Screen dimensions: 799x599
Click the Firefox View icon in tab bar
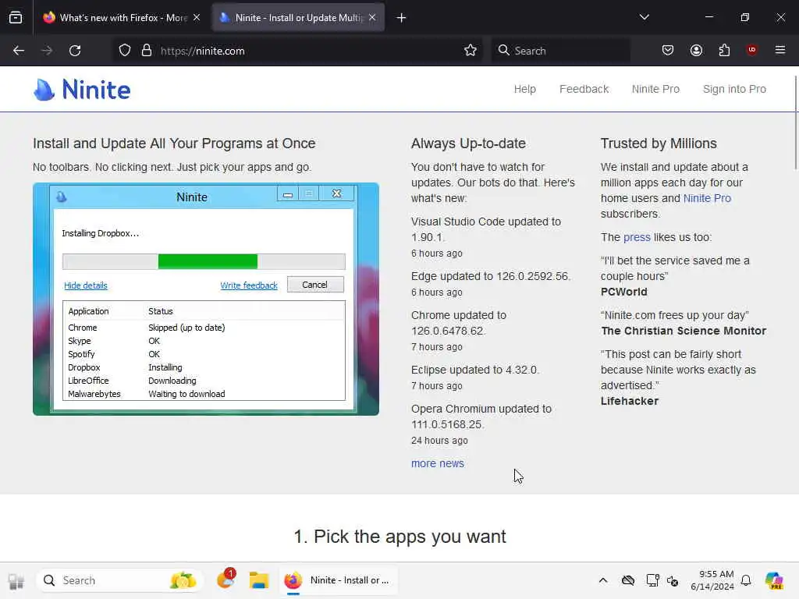coord(16,17)
